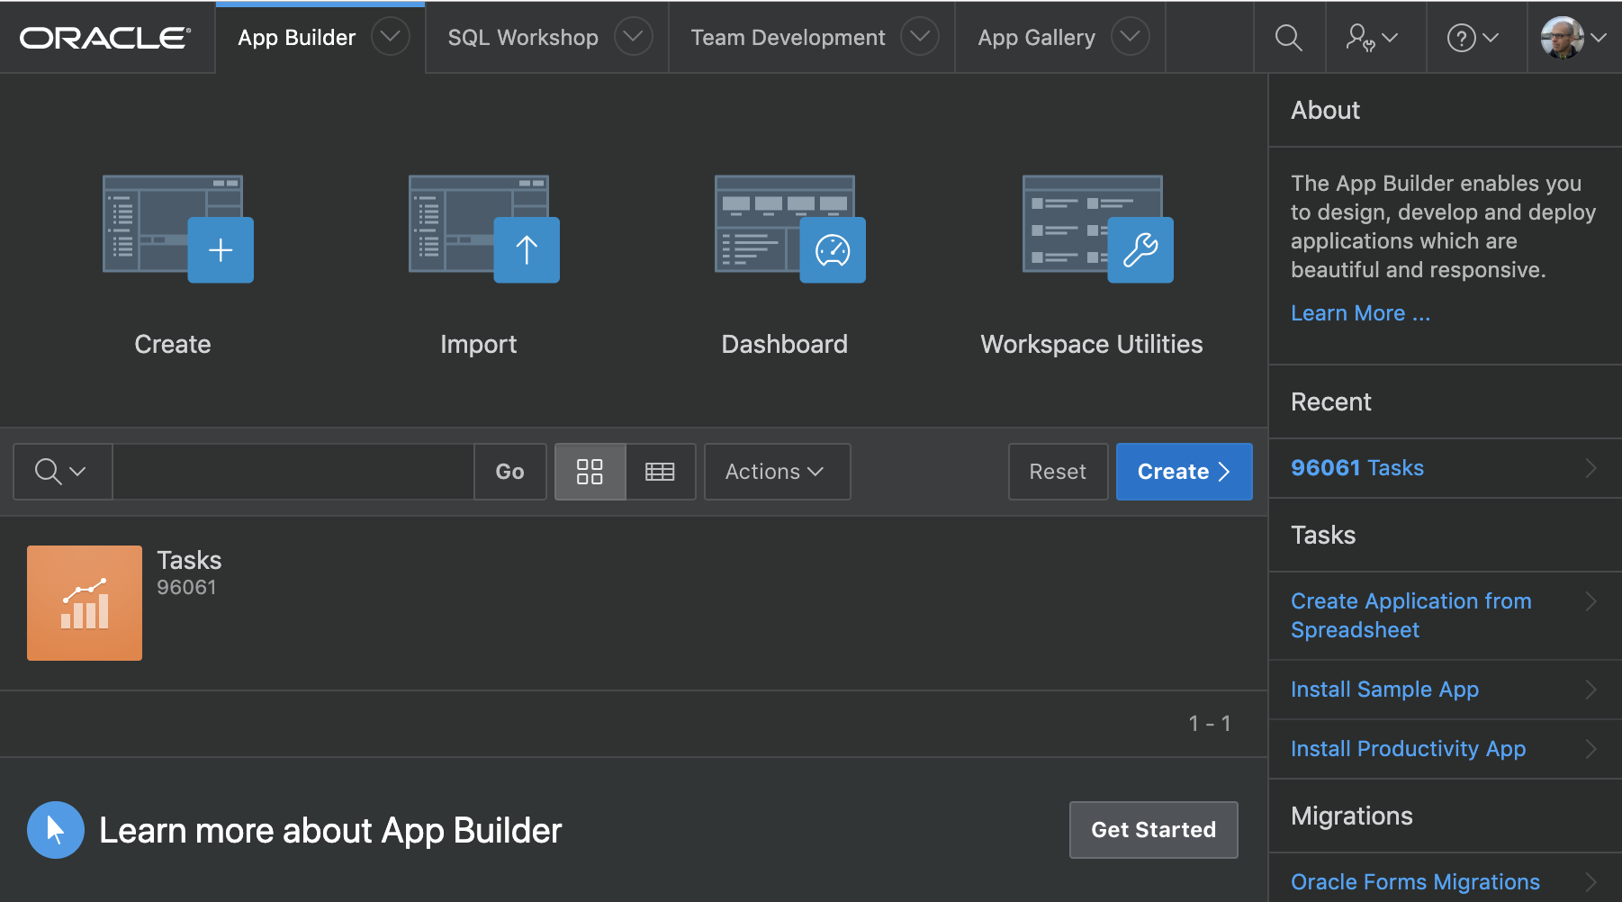Screen dimensions: 1622x902
Task: Click the search magnifier icon in header
Action: (x=1288, y=38)
